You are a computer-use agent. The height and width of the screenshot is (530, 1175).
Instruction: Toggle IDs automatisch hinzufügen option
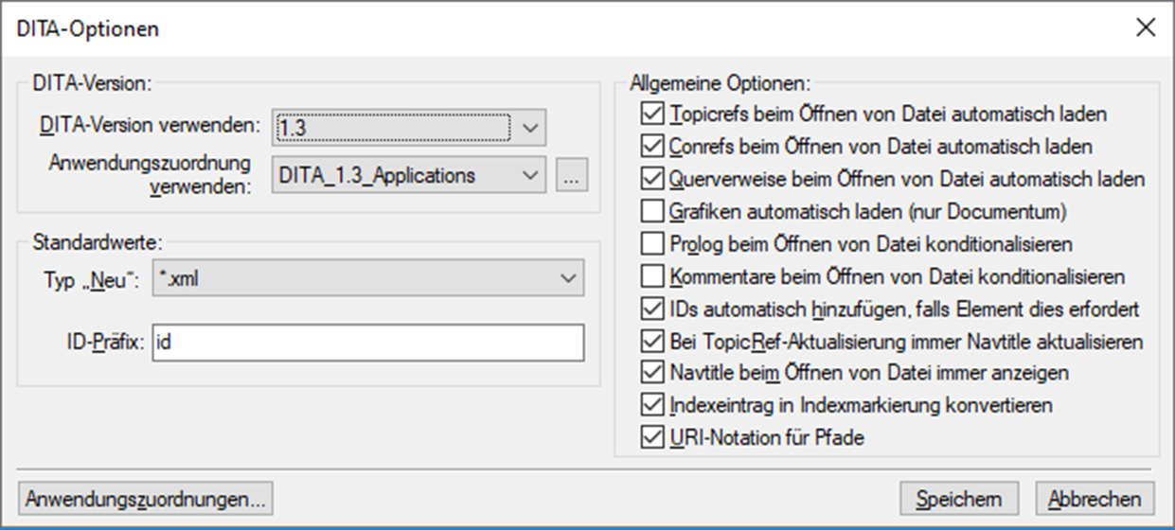tap(652, 309)
